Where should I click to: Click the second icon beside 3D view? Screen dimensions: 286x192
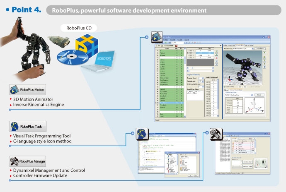[264, 57]
